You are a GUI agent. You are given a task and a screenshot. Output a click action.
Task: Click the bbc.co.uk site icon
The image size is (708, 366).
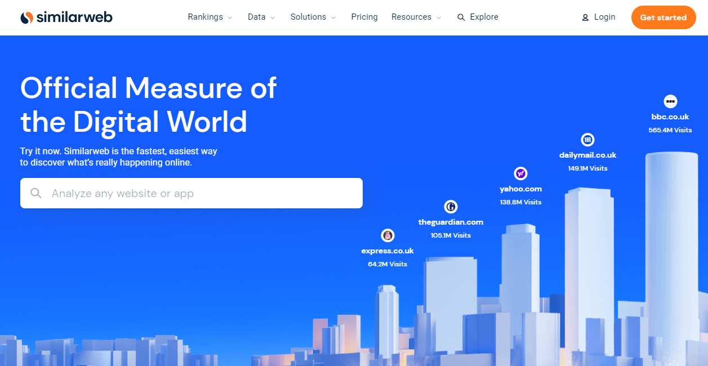coord(670,101)
